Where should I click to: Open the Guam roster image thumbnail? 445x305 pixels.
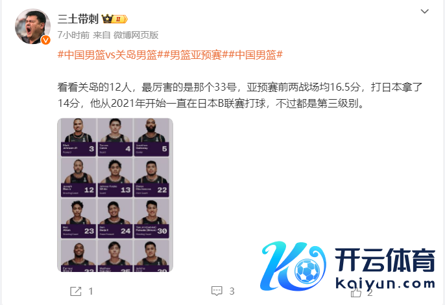[115, 195]
